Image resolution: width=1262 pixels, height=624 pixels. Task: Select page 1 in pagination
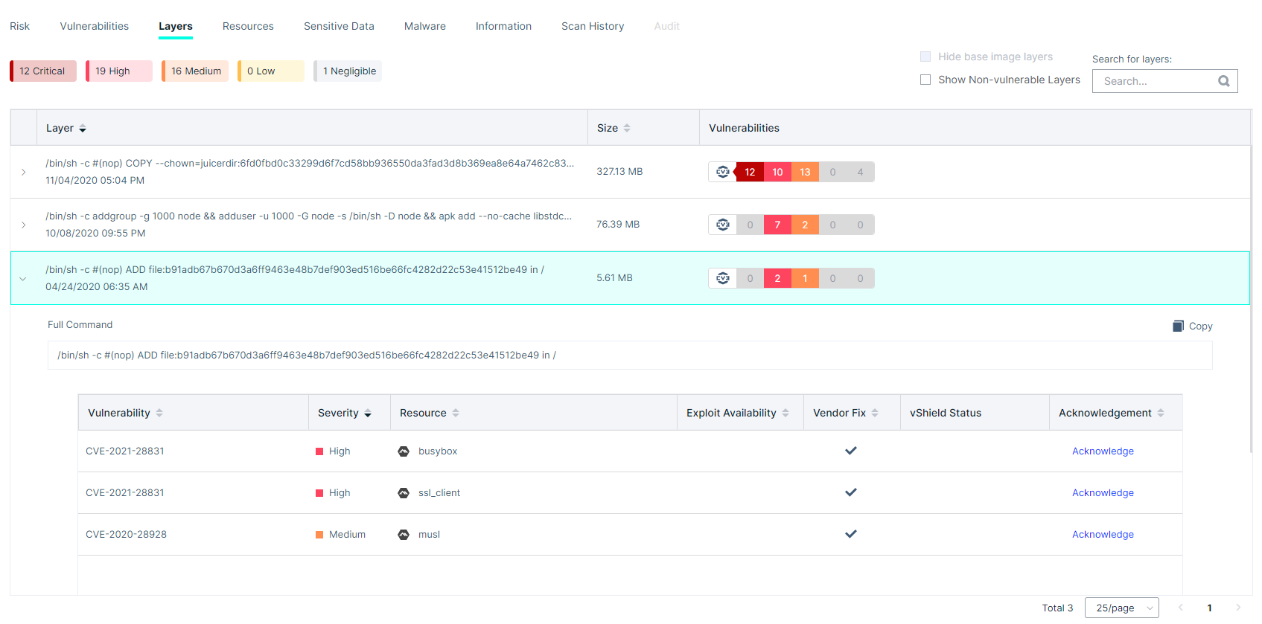click(1209, 608)
